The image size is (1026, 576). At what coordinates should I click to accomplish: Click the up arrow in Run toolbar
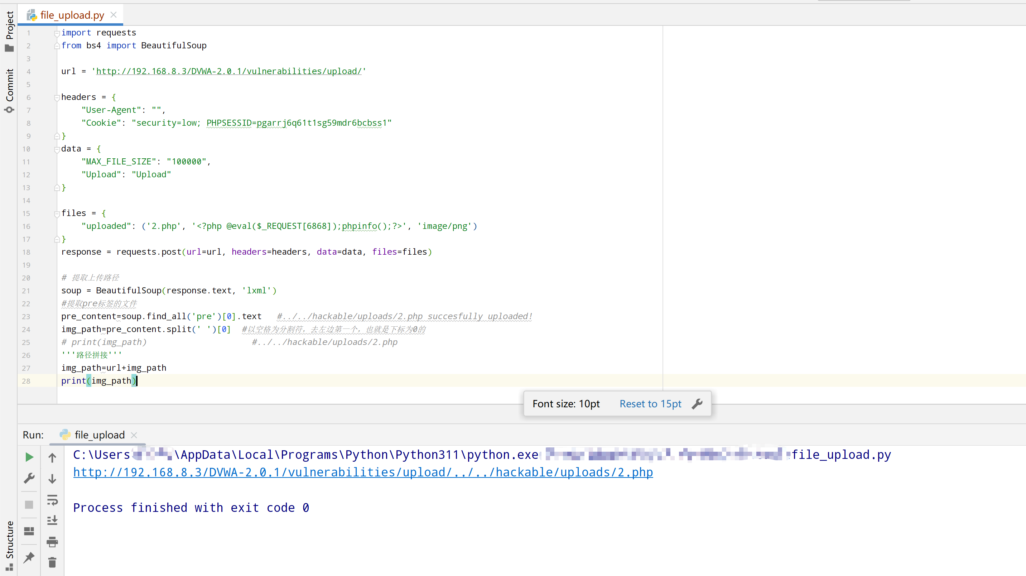pyautogui.click(x=52, y=458)
